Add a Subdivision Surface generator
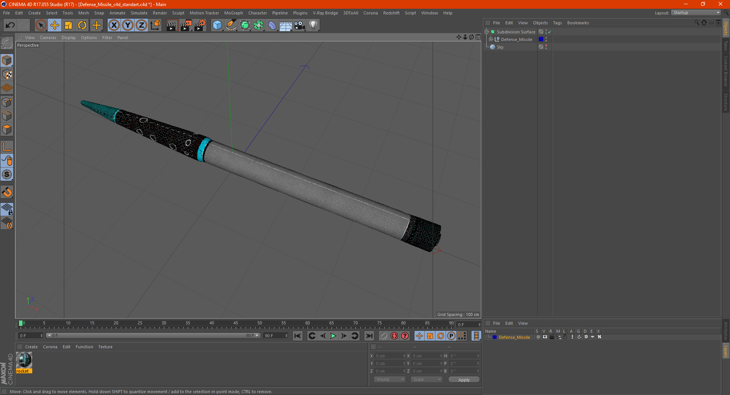The width and height of the screenshot is (730, 395). pyautogui.click(x=245, y=25)
